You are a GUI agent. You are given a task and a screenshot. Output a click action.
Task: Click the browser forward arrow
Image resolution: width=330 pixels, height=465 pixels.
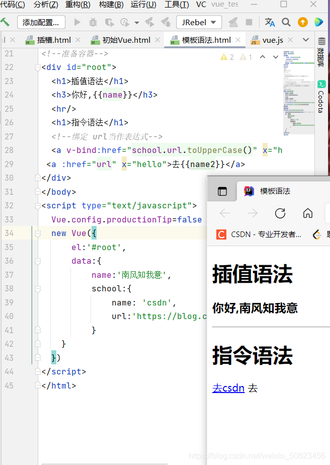point(253,213)
